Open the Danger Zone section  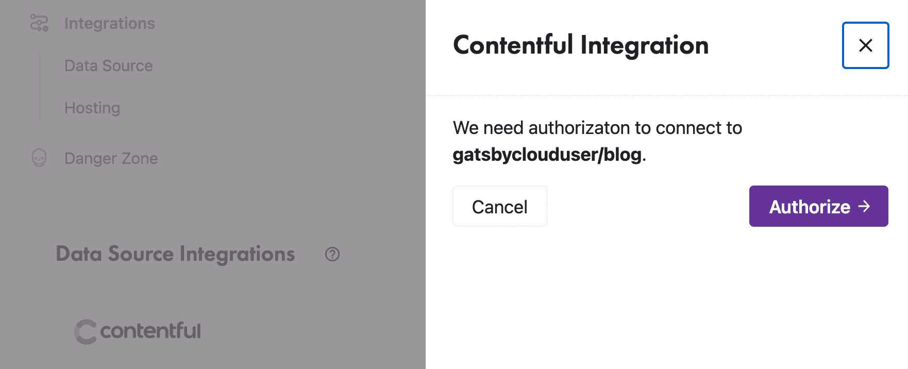[x=111, y=159]
